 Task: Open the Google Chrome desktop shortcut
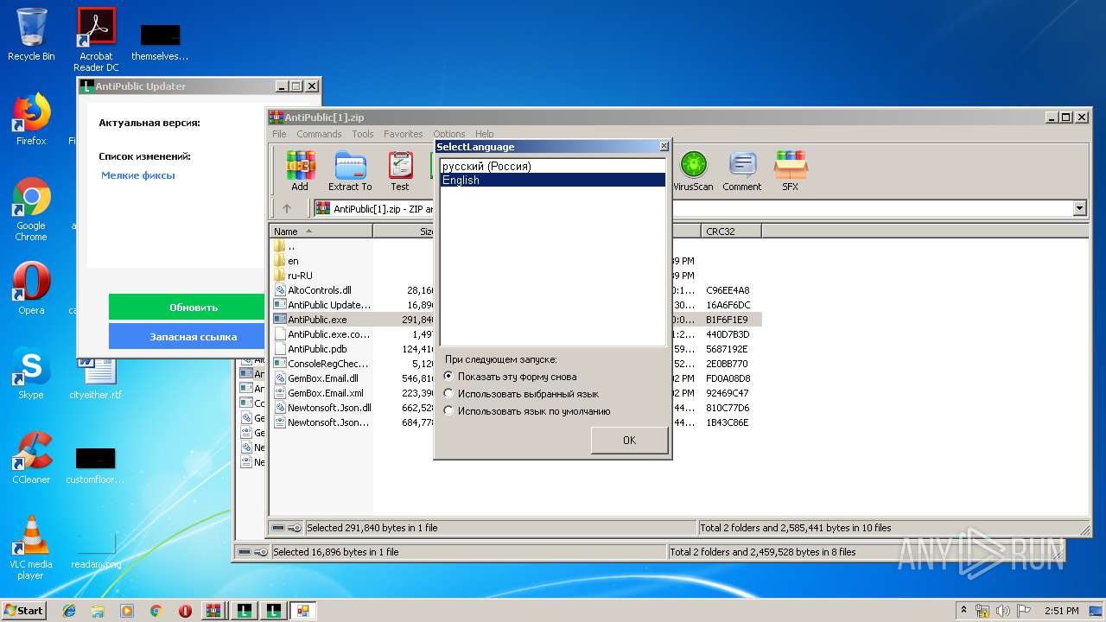pyautogui.click(x=31, y=209)
